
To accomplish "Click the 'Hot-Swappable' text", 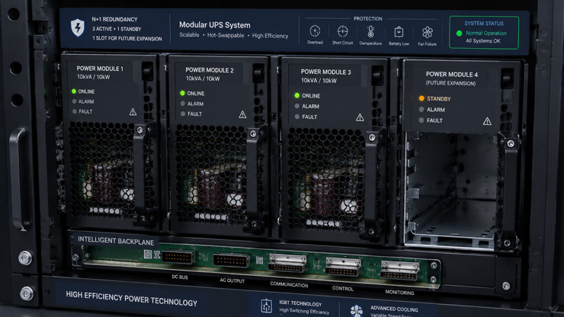I will (225, 35).
